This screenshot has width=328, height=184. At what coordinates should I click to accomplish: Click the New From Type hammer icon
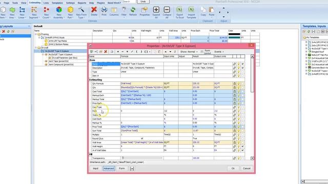point(81,10)
